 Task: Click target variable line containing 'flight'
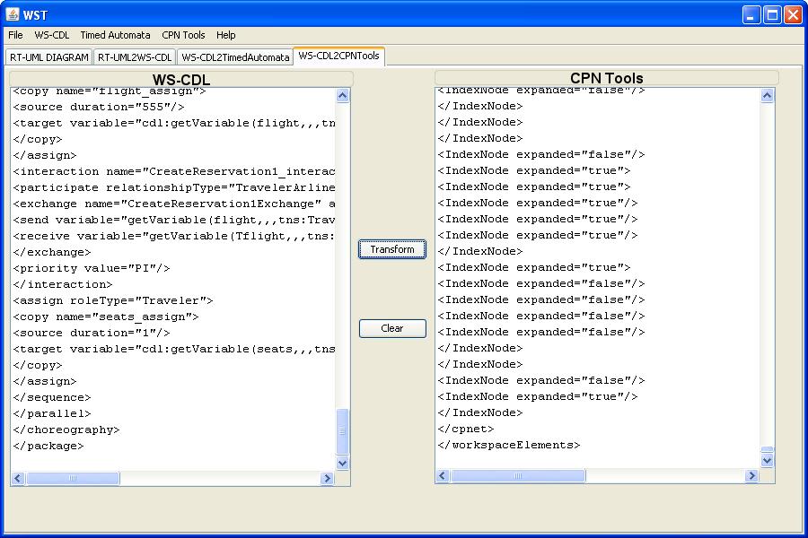[174, 123]
